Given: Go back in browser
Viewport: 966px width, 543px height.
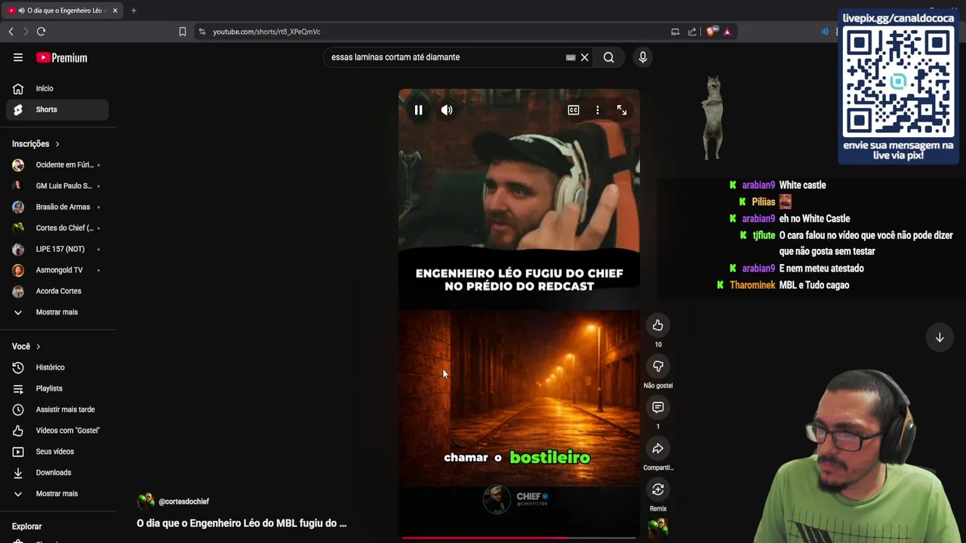Looking at the screenshot, I should click(11, 32).
